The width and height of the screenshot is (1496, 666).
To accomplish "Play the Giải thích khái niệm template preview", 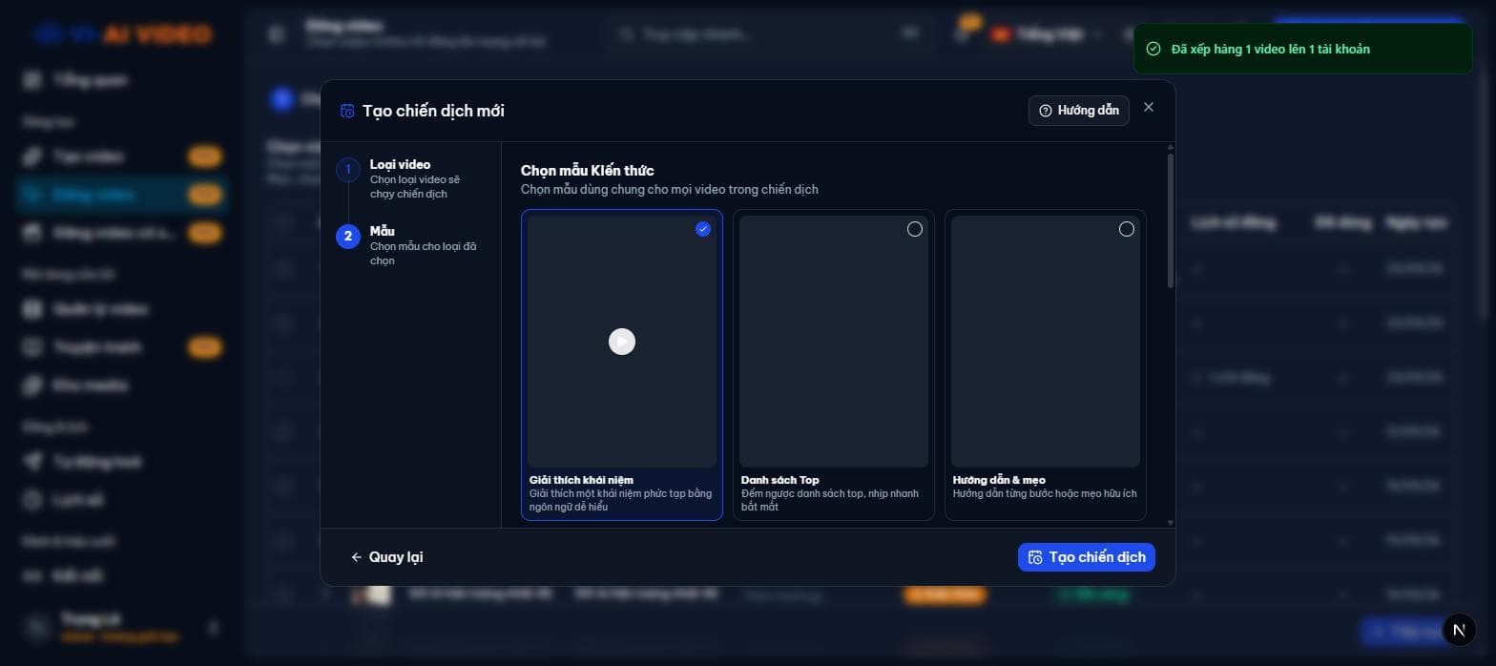I will point(622,342).
